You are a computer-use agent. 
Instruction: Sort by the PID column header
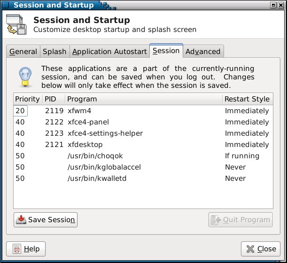50,99
